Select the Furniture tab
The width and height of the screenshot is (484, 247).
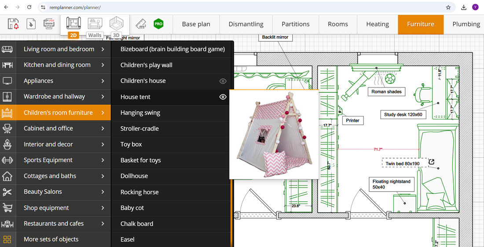point(421,24)
